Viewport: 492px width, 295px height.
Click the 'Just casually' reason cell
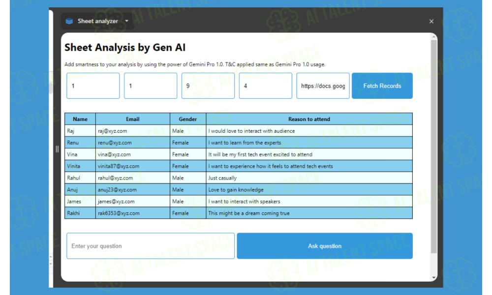[309, 178]
